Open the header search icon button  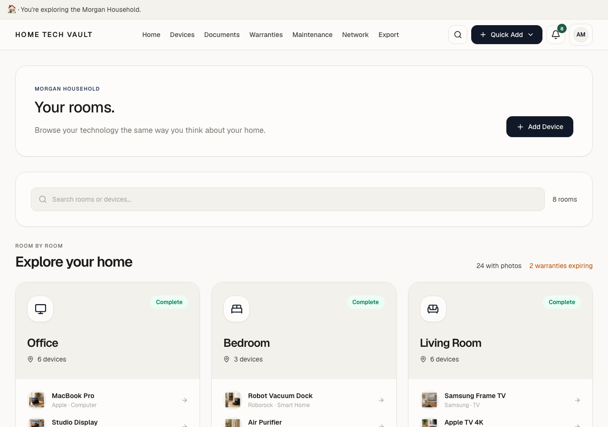pos(458,35)
